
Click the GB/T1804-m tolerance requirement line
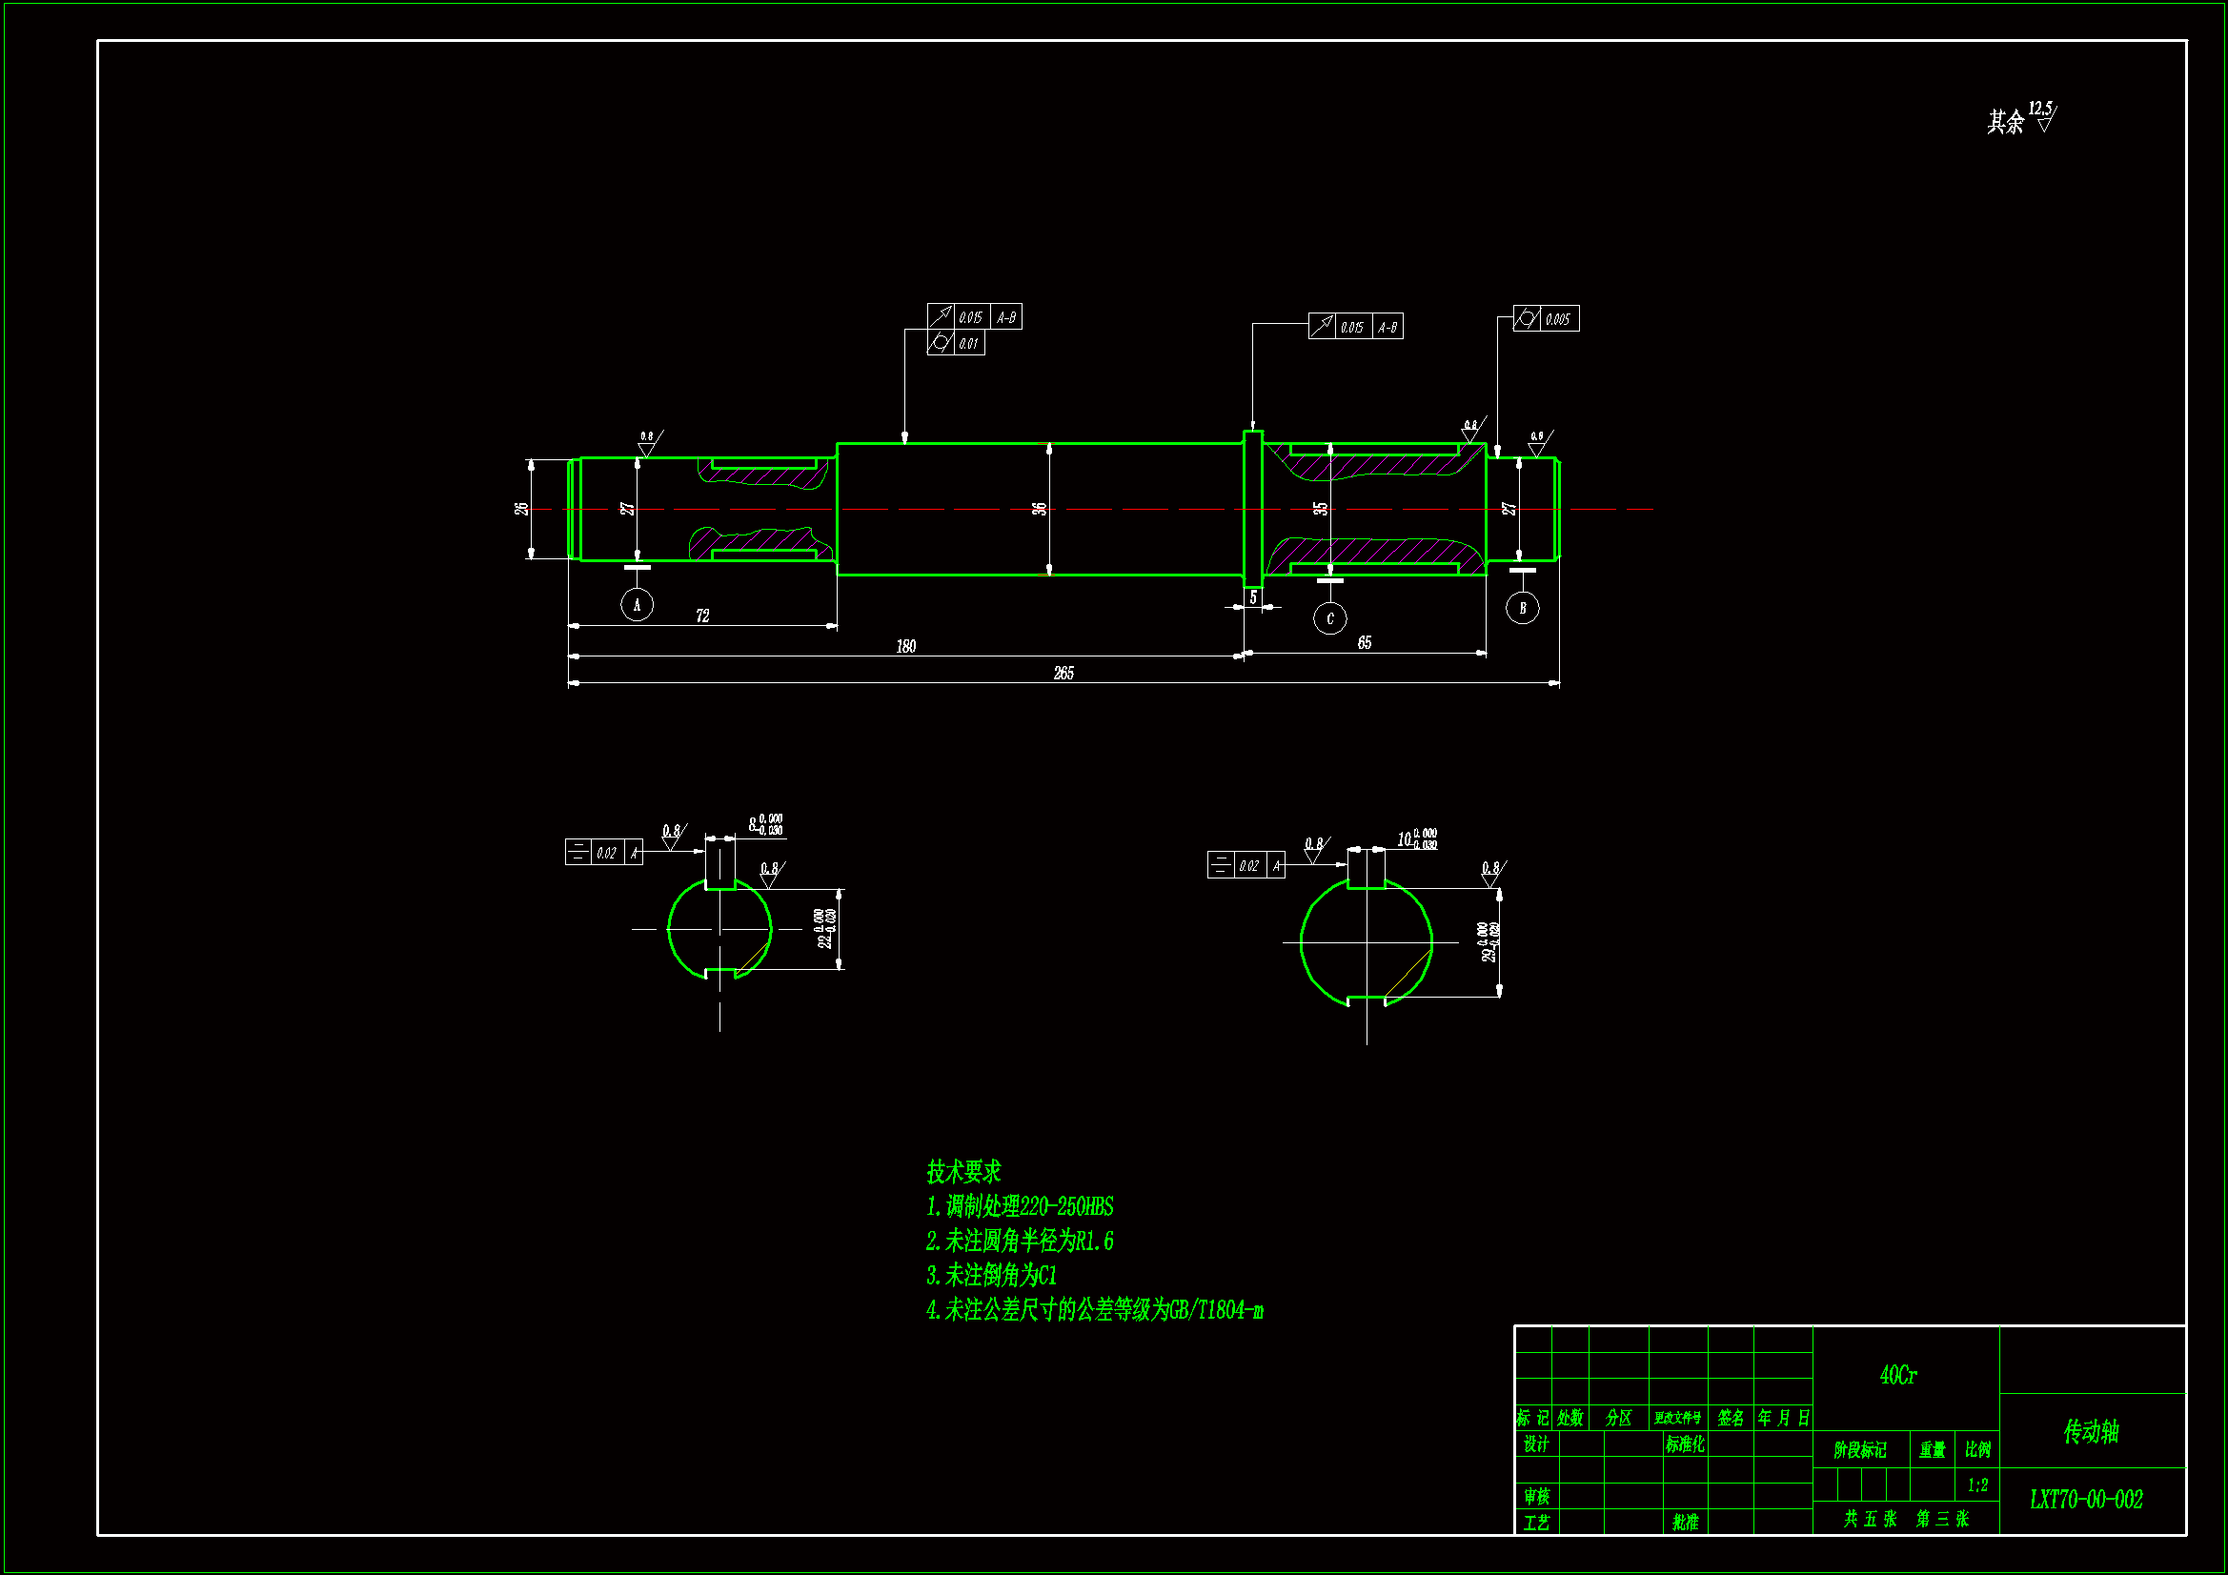pyautogui.click(x=1095, y=1310)
